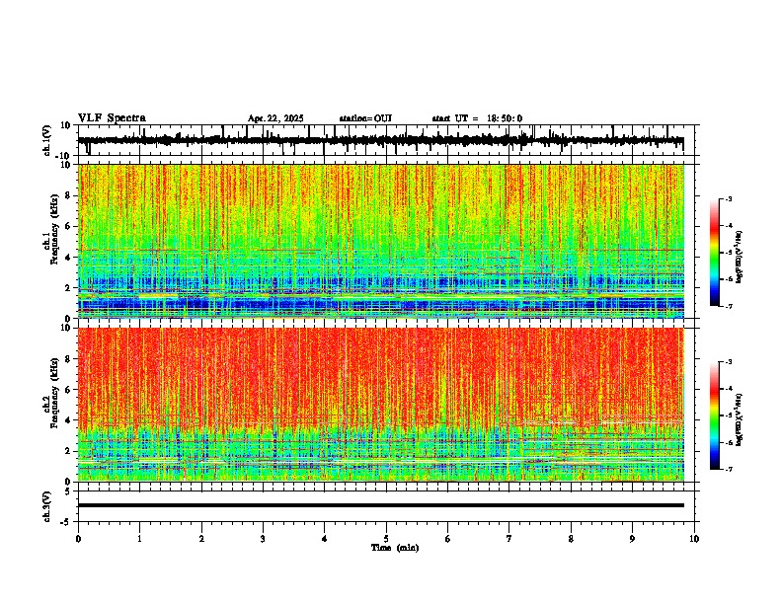782x604 pixels.
Task: Click the "VLF Spectra" plot title
Action: [112, 118]
